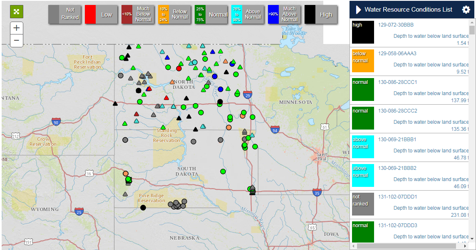
Task: Open site 130-069-21BBB2
Action: tap(397, 168)
